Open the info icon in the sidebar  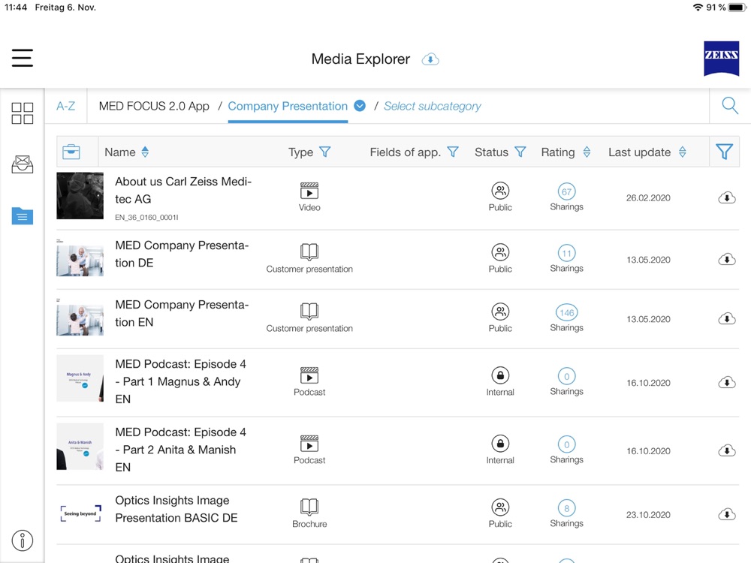22,540
